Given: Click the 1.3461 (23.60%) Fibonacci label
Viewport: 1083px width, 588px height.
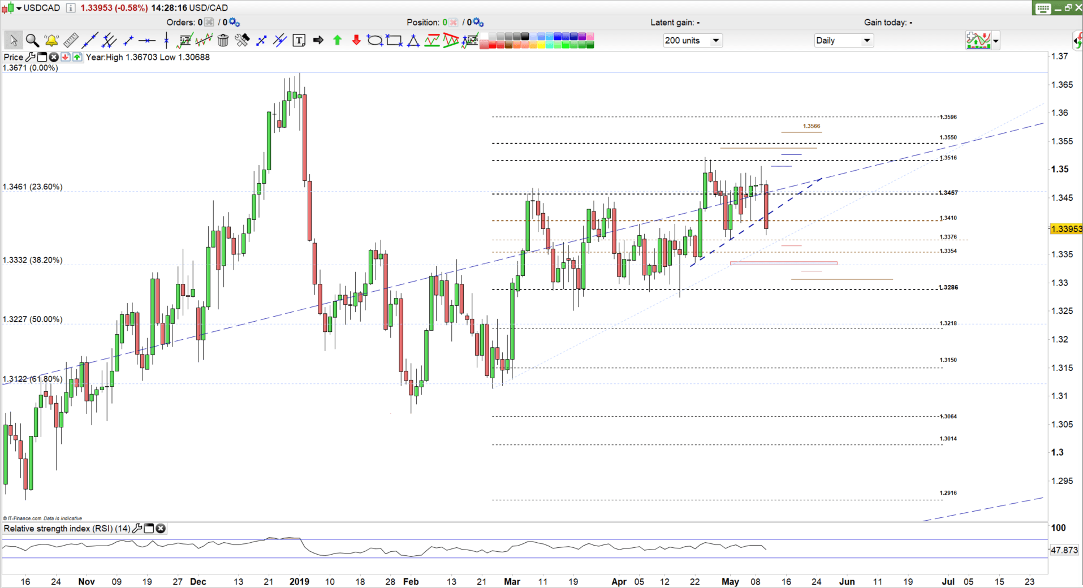Looking at the screenshot, I should tap(33, 187).
